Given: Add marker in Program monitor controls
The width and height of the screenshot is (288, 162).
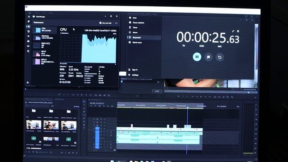Looking at the screenshot, I should pos(179,96).
